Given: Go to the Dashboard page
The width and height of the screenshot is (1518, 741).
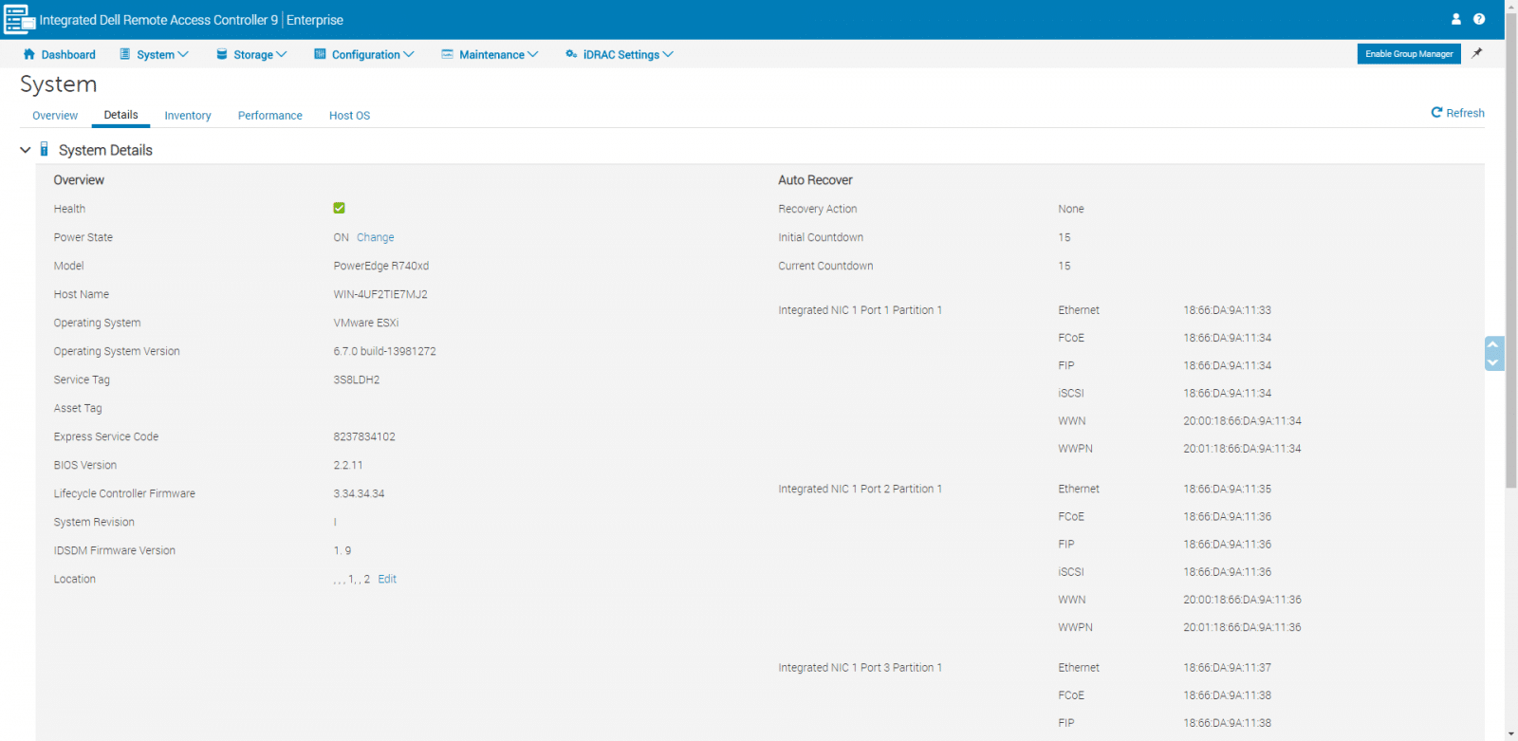Looking at the screenshot, I should (x=68, y=55).
